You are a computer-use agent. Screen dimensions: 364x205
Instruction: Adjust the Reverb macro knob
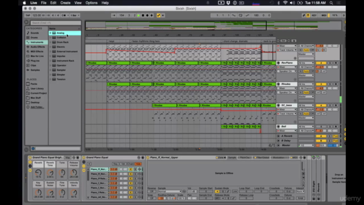tap(38, 173)
